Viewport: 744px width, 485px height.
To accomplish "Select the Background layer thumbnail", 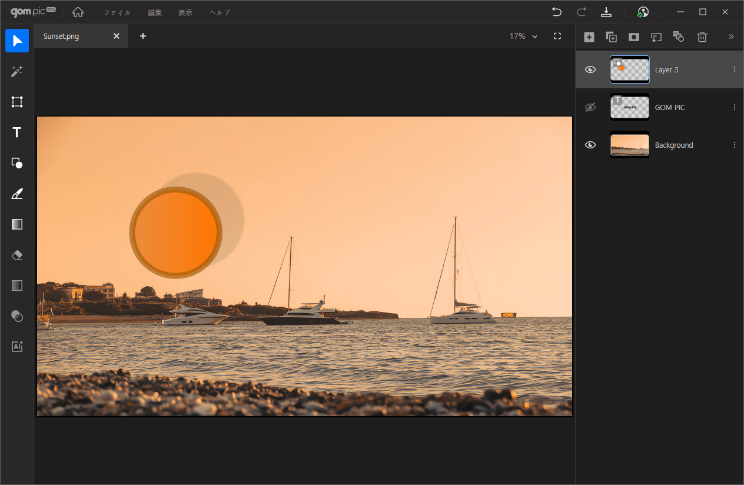I will [630, 145].
